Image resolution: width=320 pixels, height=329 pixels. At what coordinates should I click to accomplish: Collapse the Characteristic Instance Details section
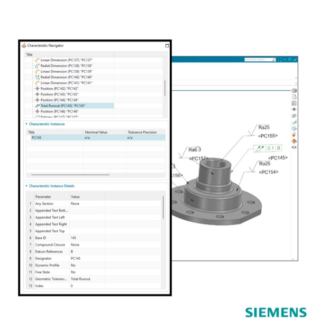[x=27, y=186]
